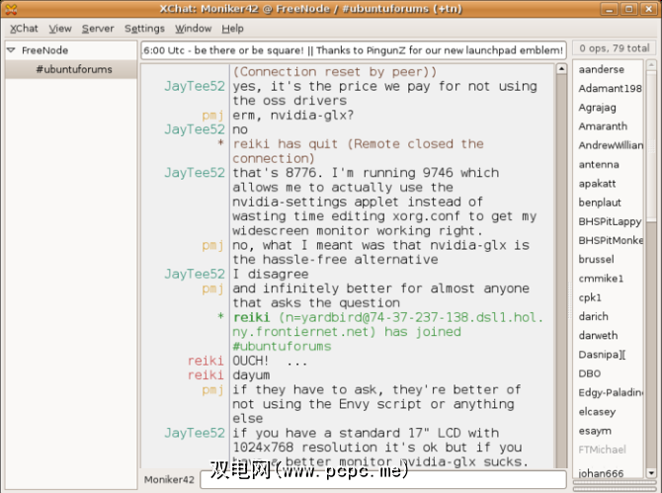Viewport: 662px width, 493px height.
Task: Open the Settings menu
Action: pos(144,29)
